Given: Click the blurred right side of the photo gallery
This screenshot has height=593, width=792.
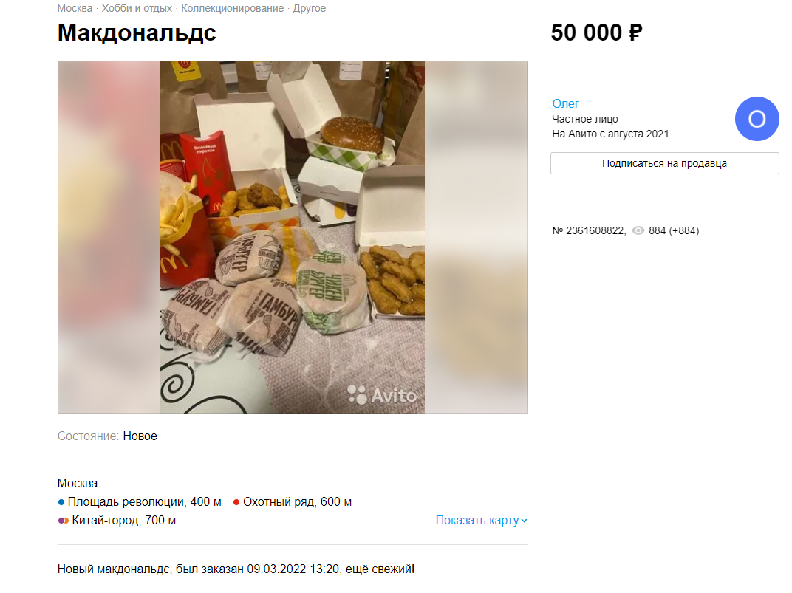Looking at the screenshot, I should tap(476, 237).
